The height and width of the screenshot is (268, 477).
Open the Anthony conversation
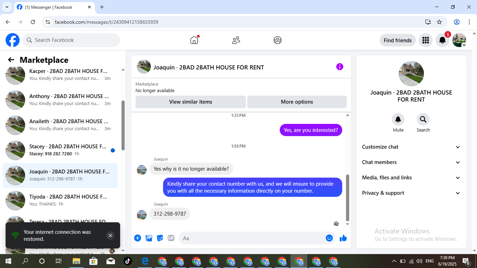tap(60, 100)
